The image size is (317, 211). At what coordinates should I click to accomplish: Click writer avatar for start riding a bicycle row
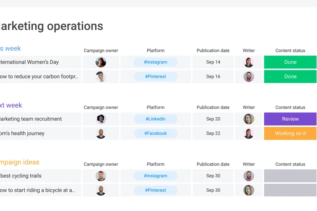tap(249, 190)
